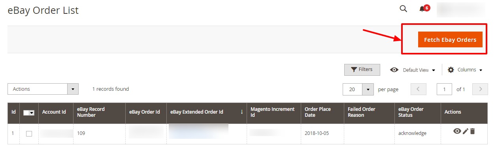Sort by eBay Extended Order Id arrow
The height and width of the screenshot is (159, 496).
tap(241, 112)
